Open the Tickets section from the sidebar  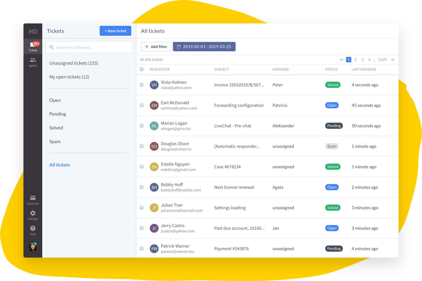coord(33,46)
